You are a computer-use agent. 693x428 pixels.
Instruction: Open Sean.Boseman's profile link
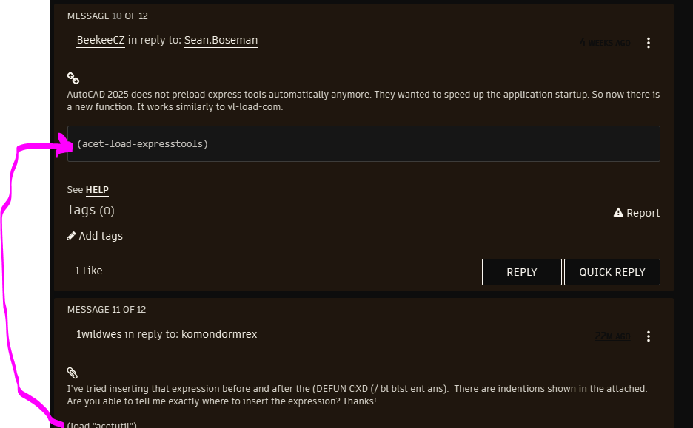tap(221, 40)
